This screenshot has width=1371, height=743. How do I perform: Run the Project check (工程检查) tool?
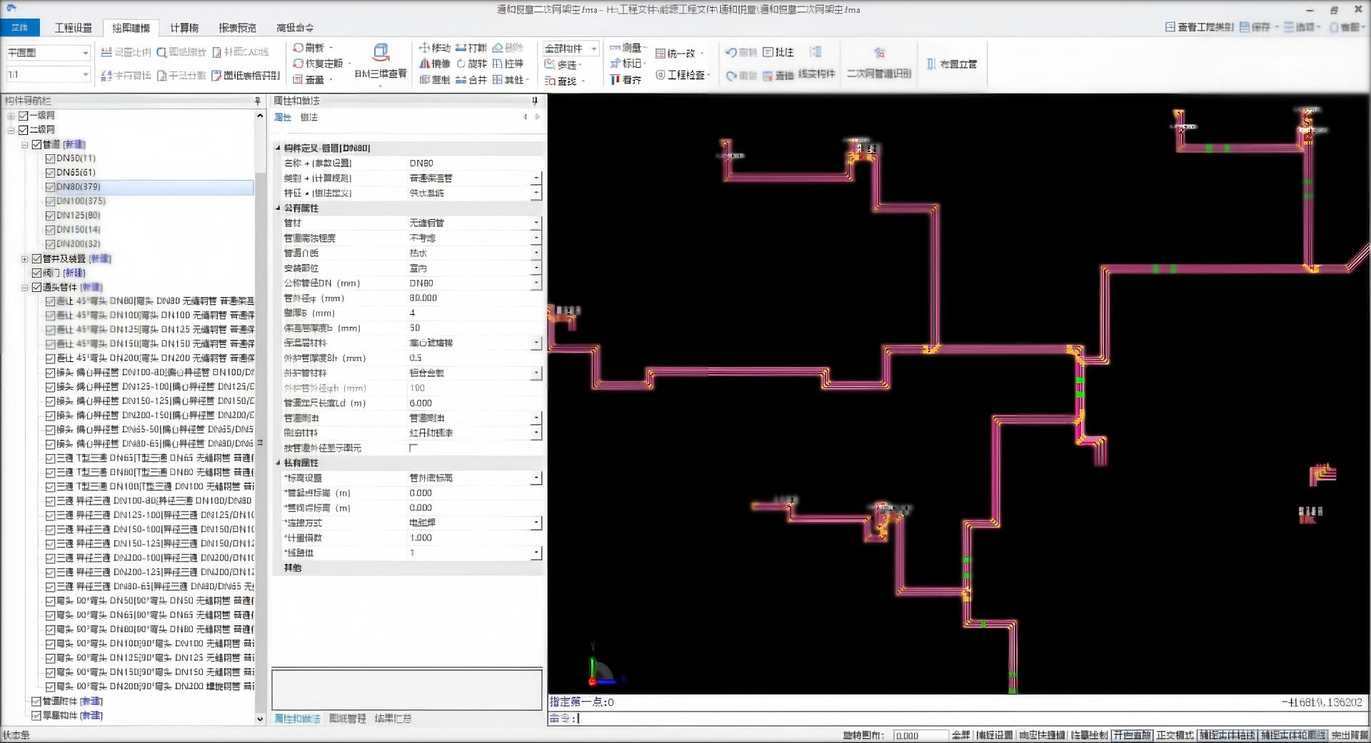click(681, 75)
